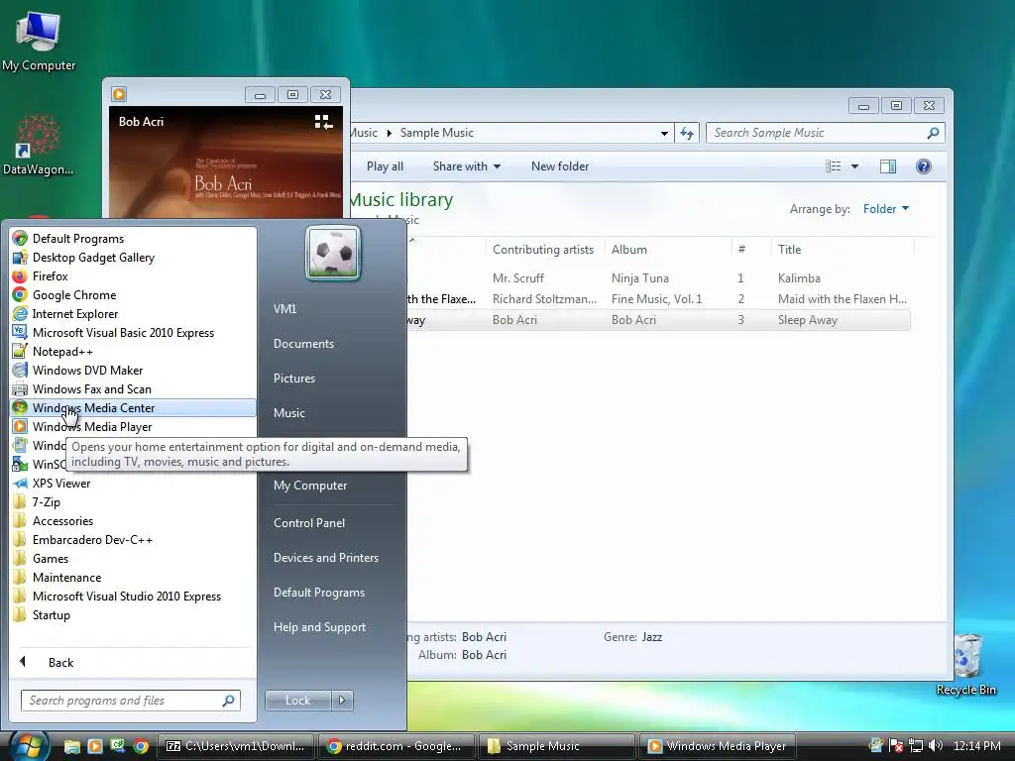This screenshot has width=1015, height=761.
Task: Open the My Computer desktop icon
Action: [39, 42]
